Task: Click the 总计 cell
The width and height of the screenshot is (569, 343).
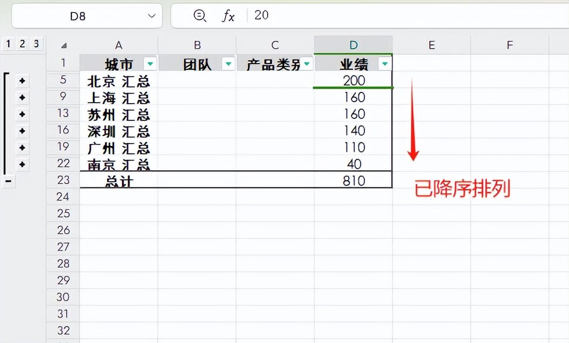Action: tap(119, 180)
